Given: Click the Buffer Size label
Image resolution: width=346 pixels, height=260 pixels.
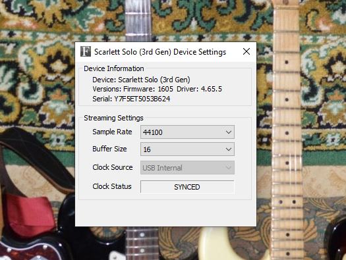Looking at the screenshot, I should point(109,149).
